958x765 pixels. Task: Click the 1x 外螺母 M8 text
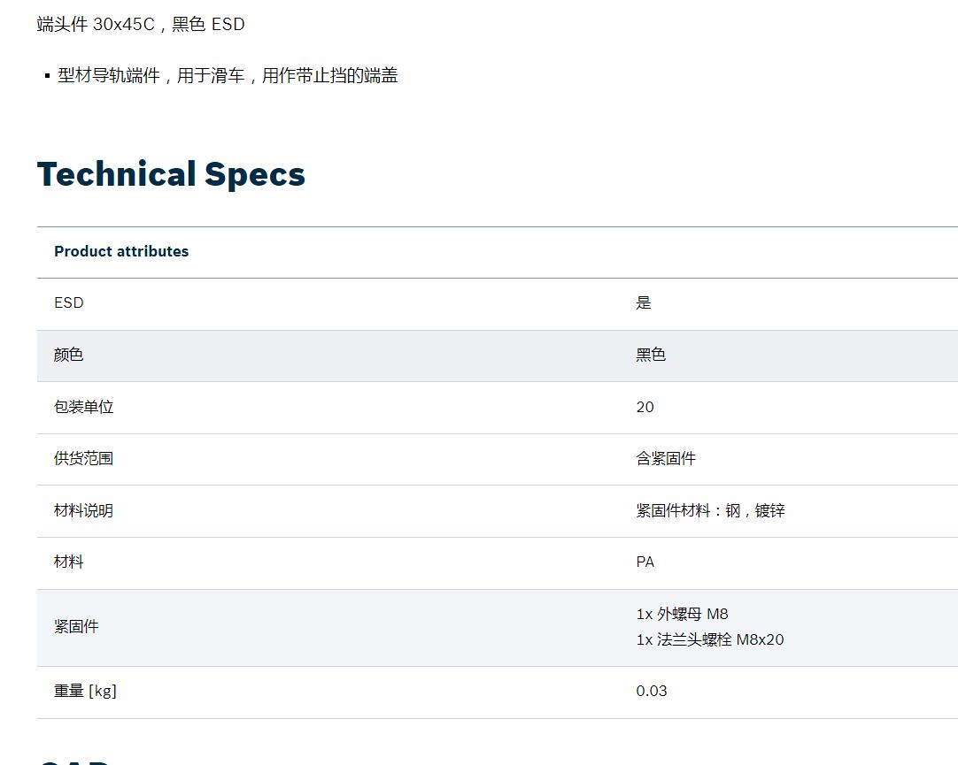coord(683,614)
